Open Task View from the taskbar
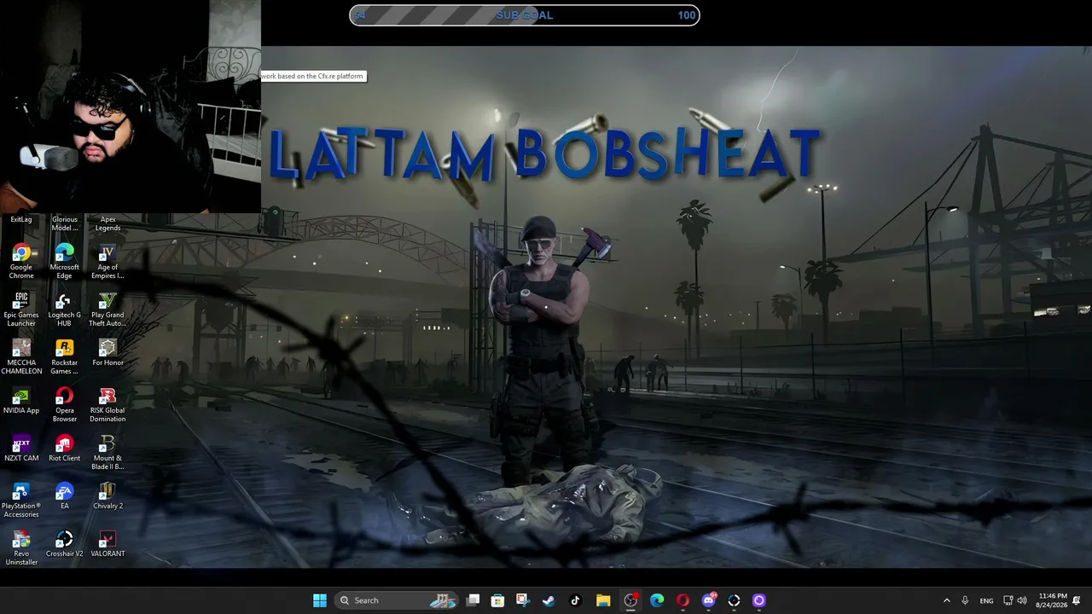The image size is (1092, 614). click(x=473, y=600)
